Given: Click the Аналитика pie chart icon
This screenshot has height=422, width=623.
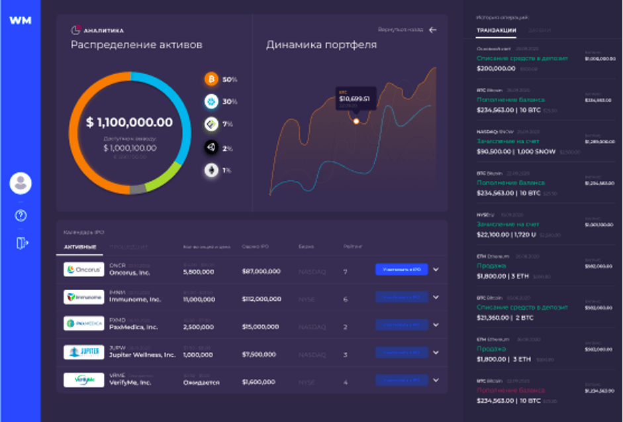Looking at the screenshot, I should (x=75, y=30).
